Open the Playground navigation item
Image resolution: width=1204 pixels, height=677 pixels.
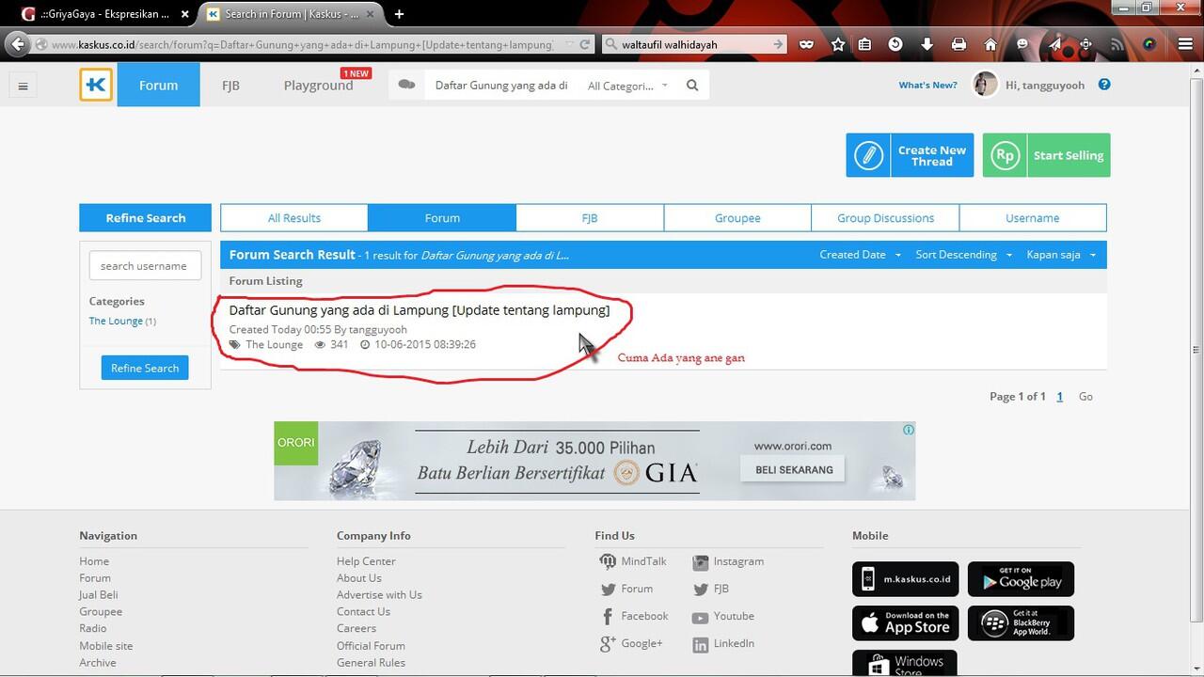point(319,85)
